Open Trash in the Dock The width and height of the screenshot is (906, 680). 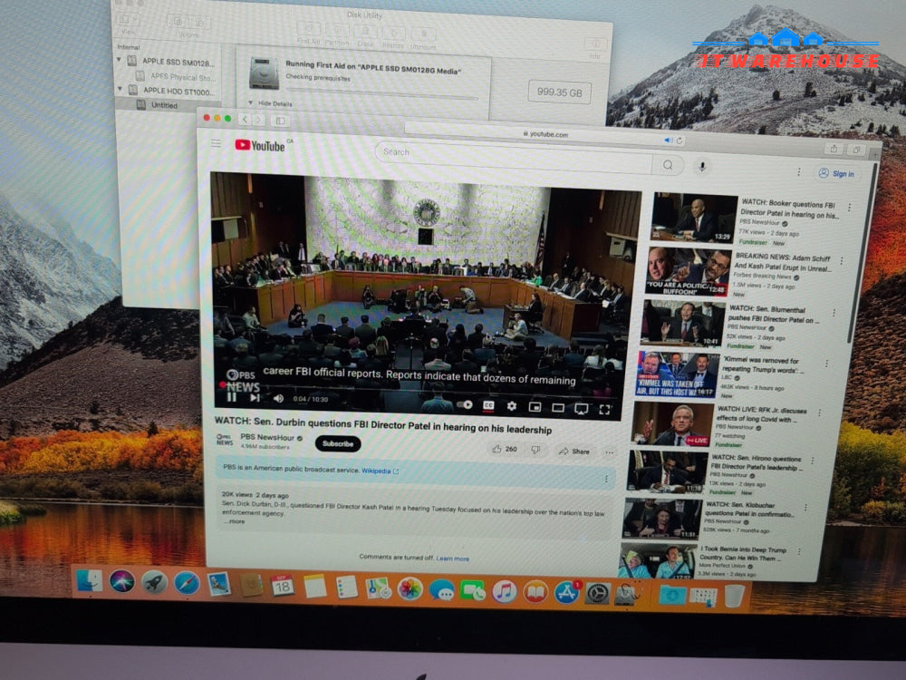(735, 596)
